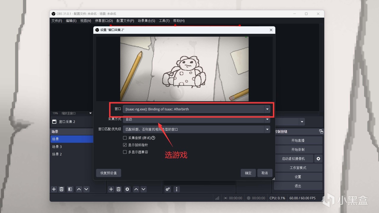Viewport: 379px width, 213px height.
Task: Click 启动虚拟摄像机 button
Action: pos(293,159)
